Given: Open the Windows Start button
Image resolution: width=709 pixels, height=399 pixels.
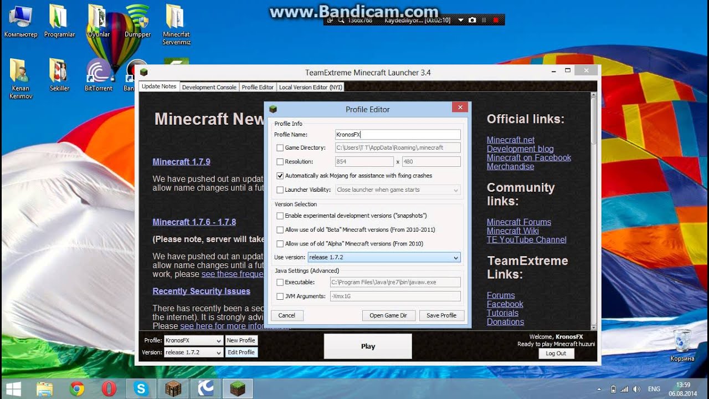Looking at the screenshot, I should [x=13, y=388].
